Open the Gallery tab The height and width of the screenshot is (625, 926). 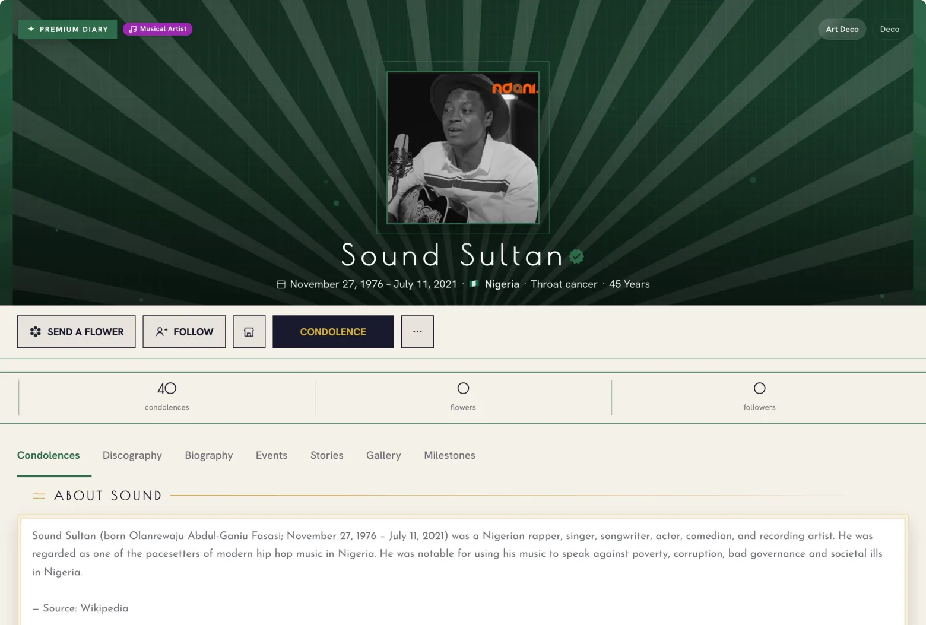pos(383,455)
